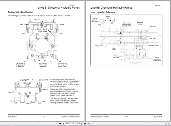Jump to the last page
This screenshot has width=171, height=126.
(85, 124)
